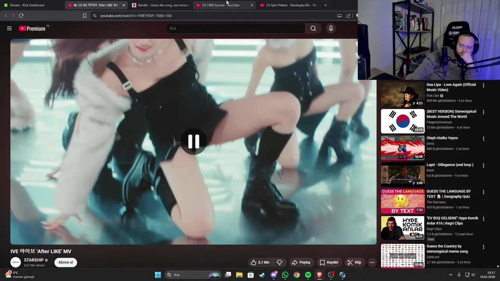Open Google Chrome from taskbar

[x=296, y=275]
